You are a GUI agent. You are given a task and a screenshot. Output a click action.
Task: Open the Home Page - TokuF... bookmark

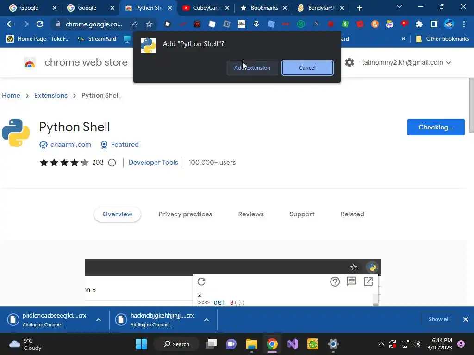[x=38, y=39]
